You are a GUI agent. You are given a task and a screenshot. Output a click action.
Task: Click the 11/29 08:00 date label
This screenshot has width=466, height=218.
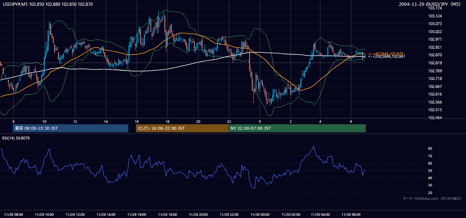pos(13,215)
